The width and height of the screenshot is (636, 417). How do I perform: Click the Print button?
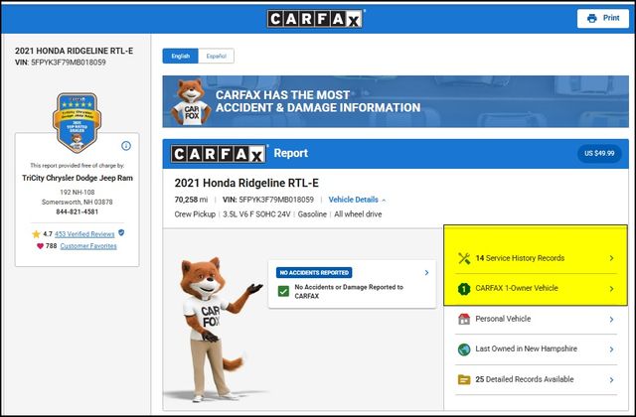point(603,18)
